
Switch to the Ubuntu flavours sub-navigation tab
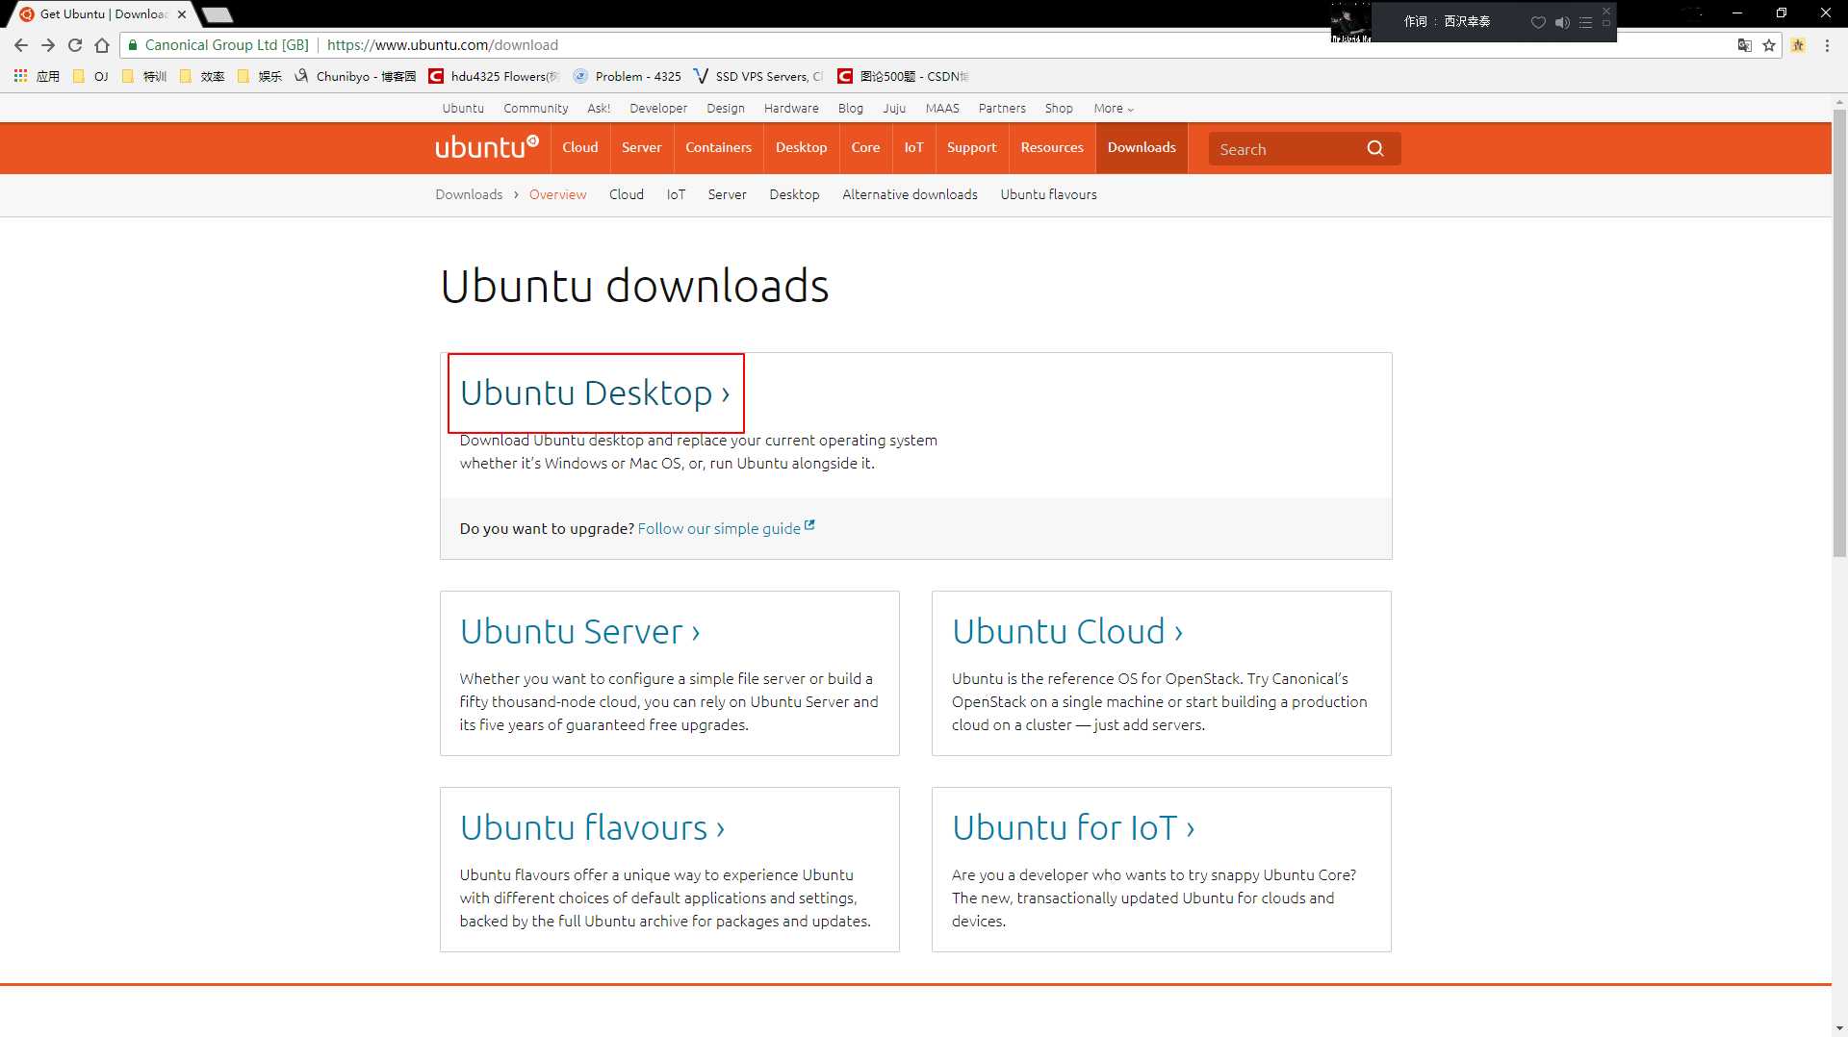point(1048,194)
